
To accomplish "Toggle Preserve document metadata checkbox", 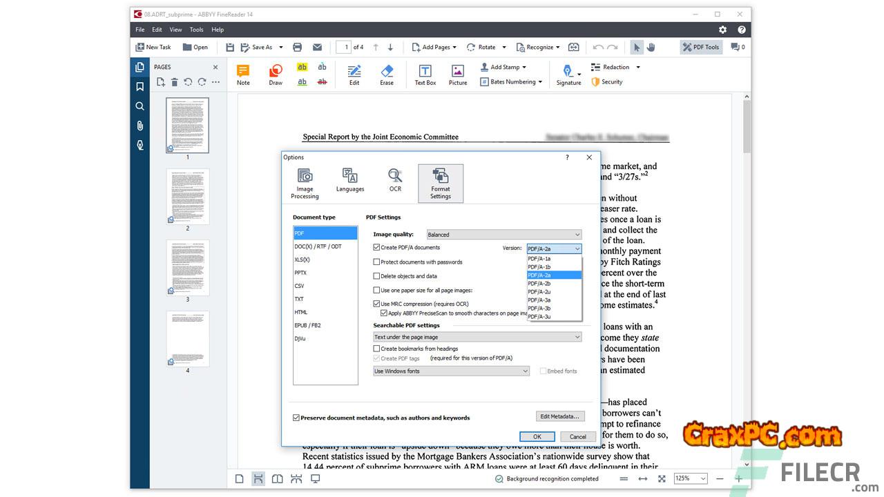I will 296,418.
